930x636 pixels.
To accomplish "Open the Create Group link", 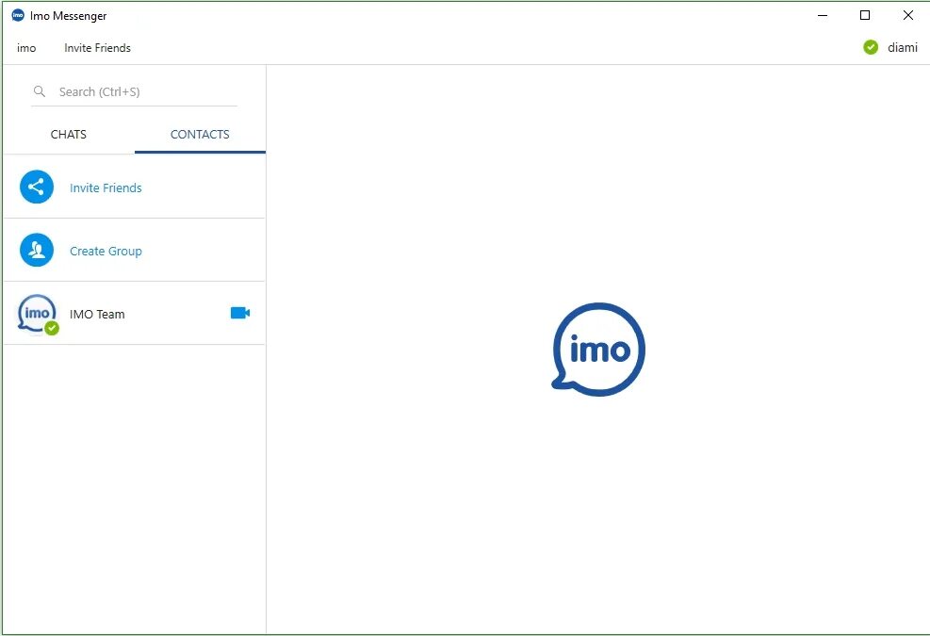I will click(106, 252).
